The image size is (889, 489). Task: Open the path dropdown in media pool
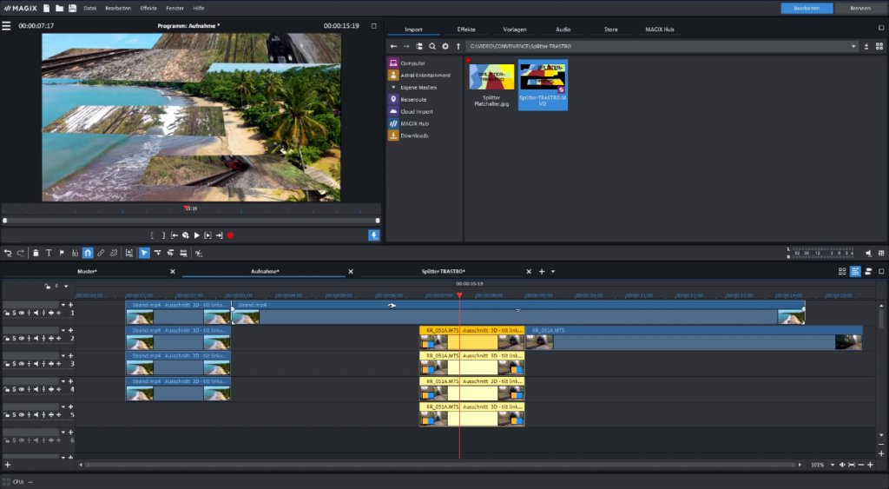click(x=853, y=47)
